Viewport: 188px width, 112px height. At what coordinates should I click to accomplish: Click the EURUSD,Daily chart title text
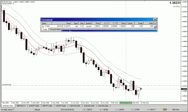[x=8, y=2]
